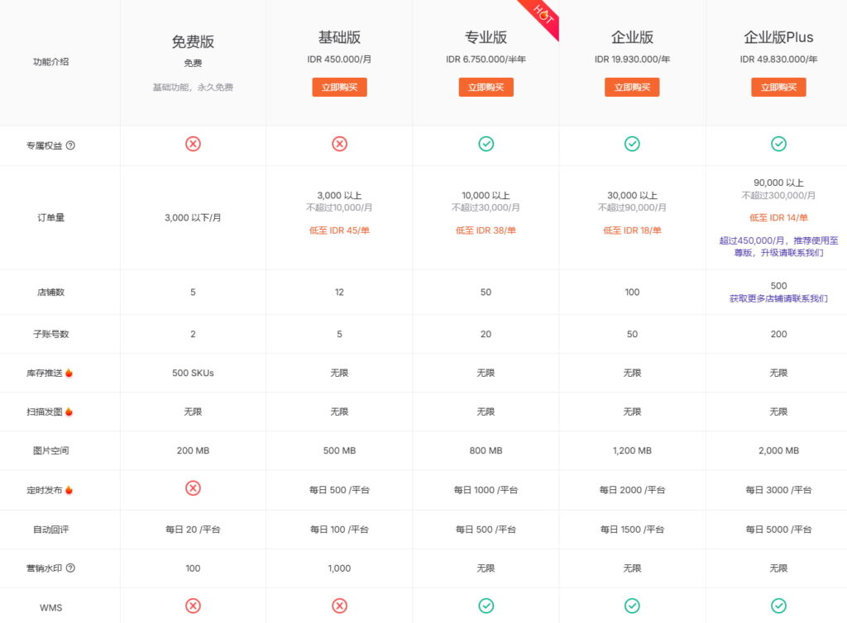
Task: Click the red cross for 免费版 专属权益
Action: pyautogui.click(x=193, y=144)
